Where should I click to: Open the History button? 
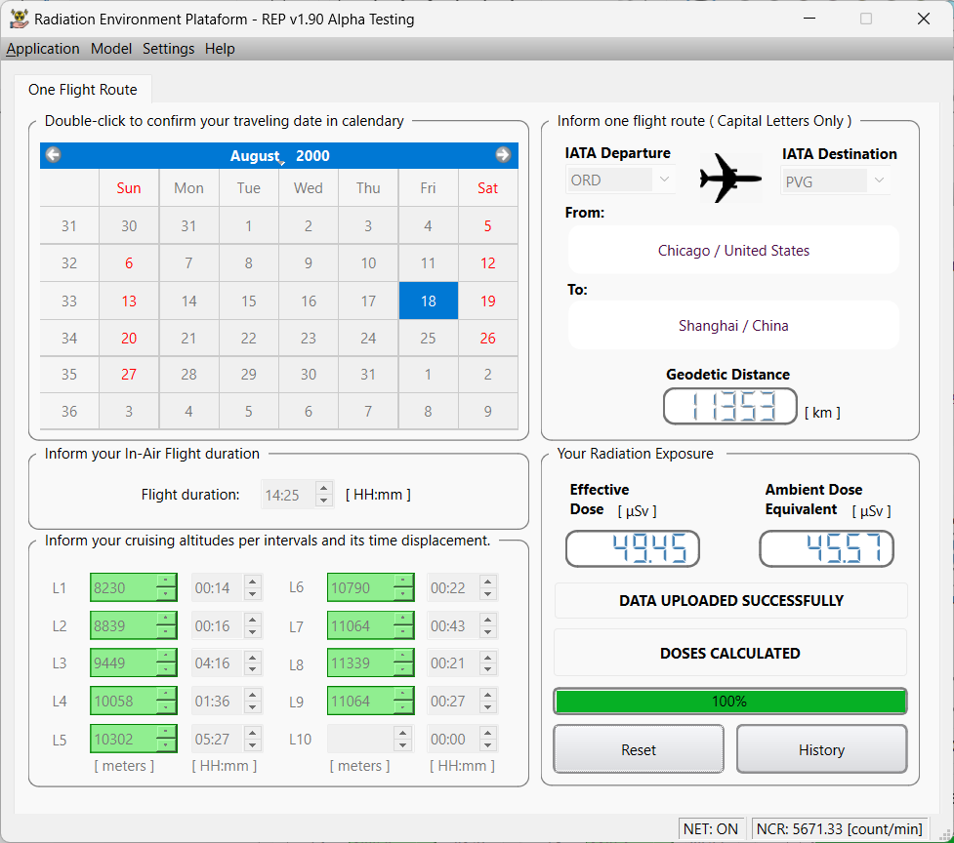click(x=821, y=749)
